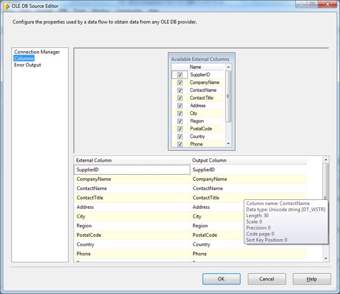Select the City external column cell
The height and width of the screenshot is (294, 340).
coord(132,216)
